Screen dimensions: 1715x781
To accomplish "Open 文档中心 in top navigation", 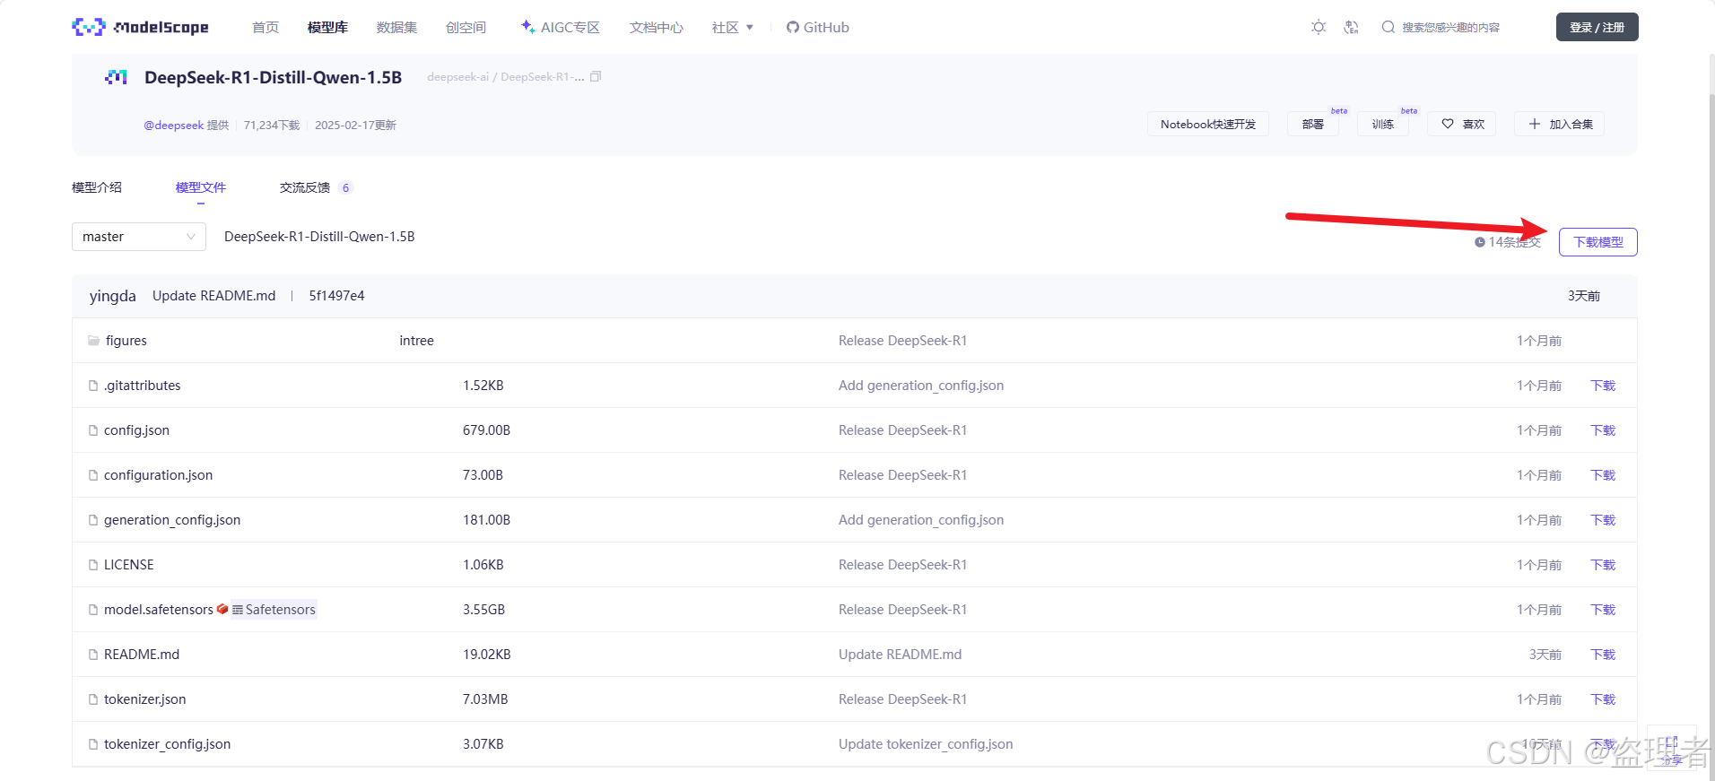I will click(x=657, y=28).
